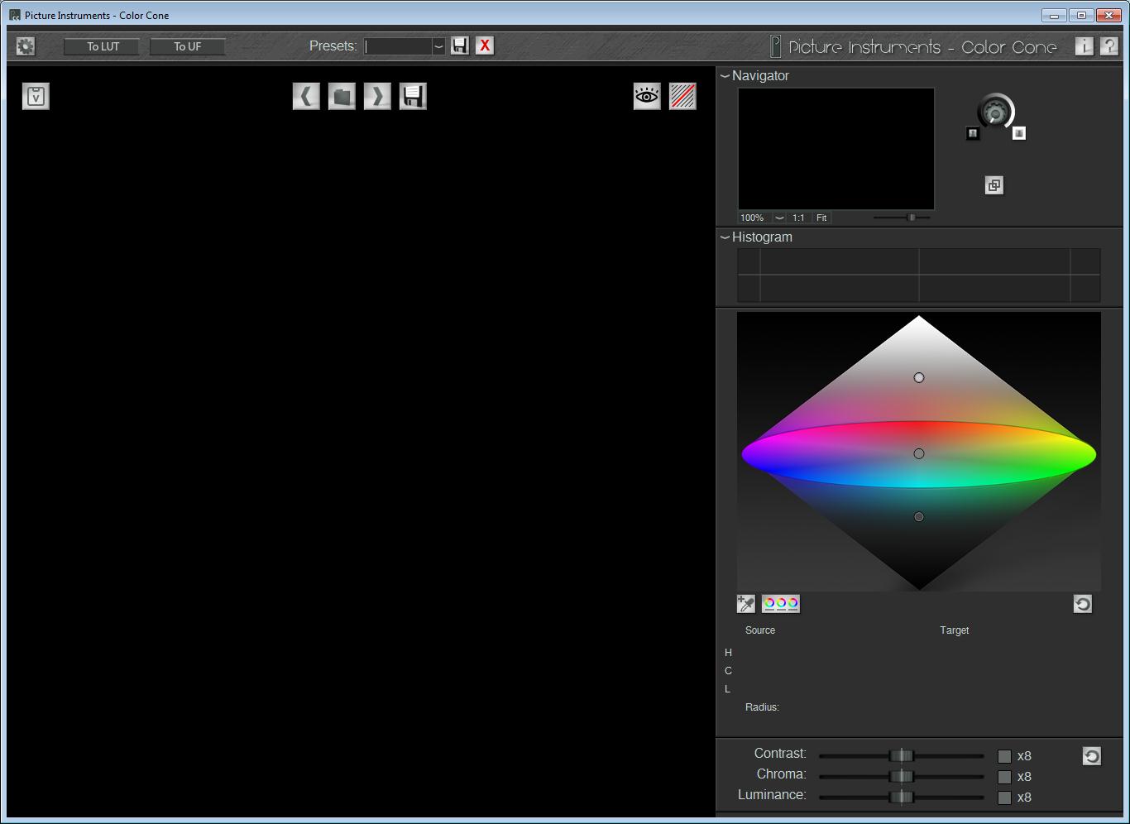Collapse the Histogram panel
This screenshot has height=824, width=1130.
tap(725, 237)
